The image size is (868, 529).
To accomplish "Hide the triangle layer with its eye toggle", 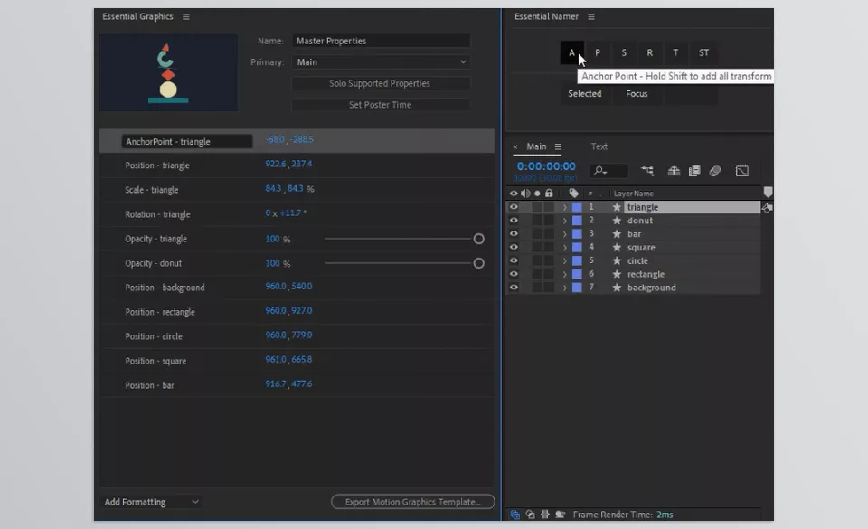I will (x=514, y=207).
